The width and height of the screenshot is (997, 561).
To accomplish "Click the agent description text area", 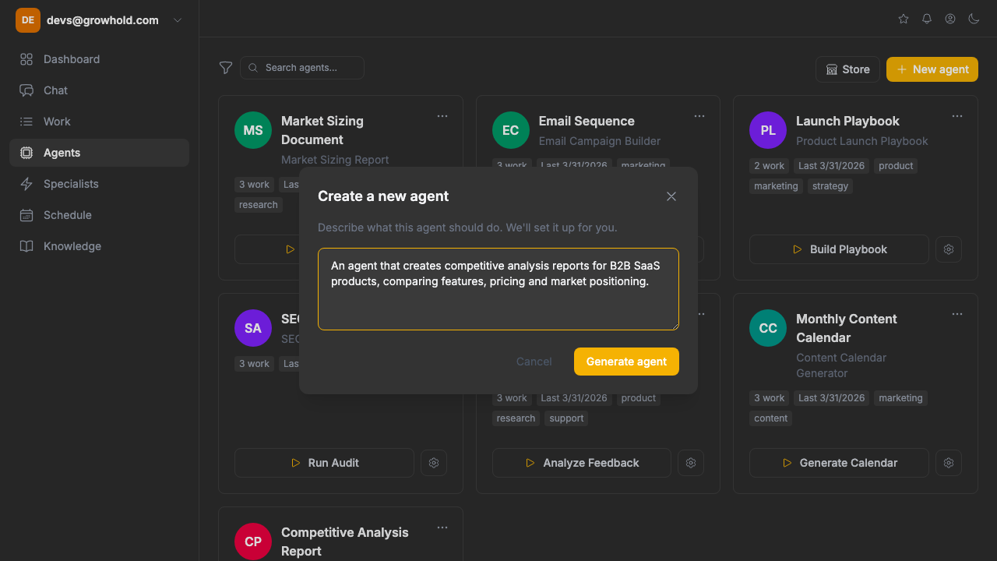I will point(498,289).
